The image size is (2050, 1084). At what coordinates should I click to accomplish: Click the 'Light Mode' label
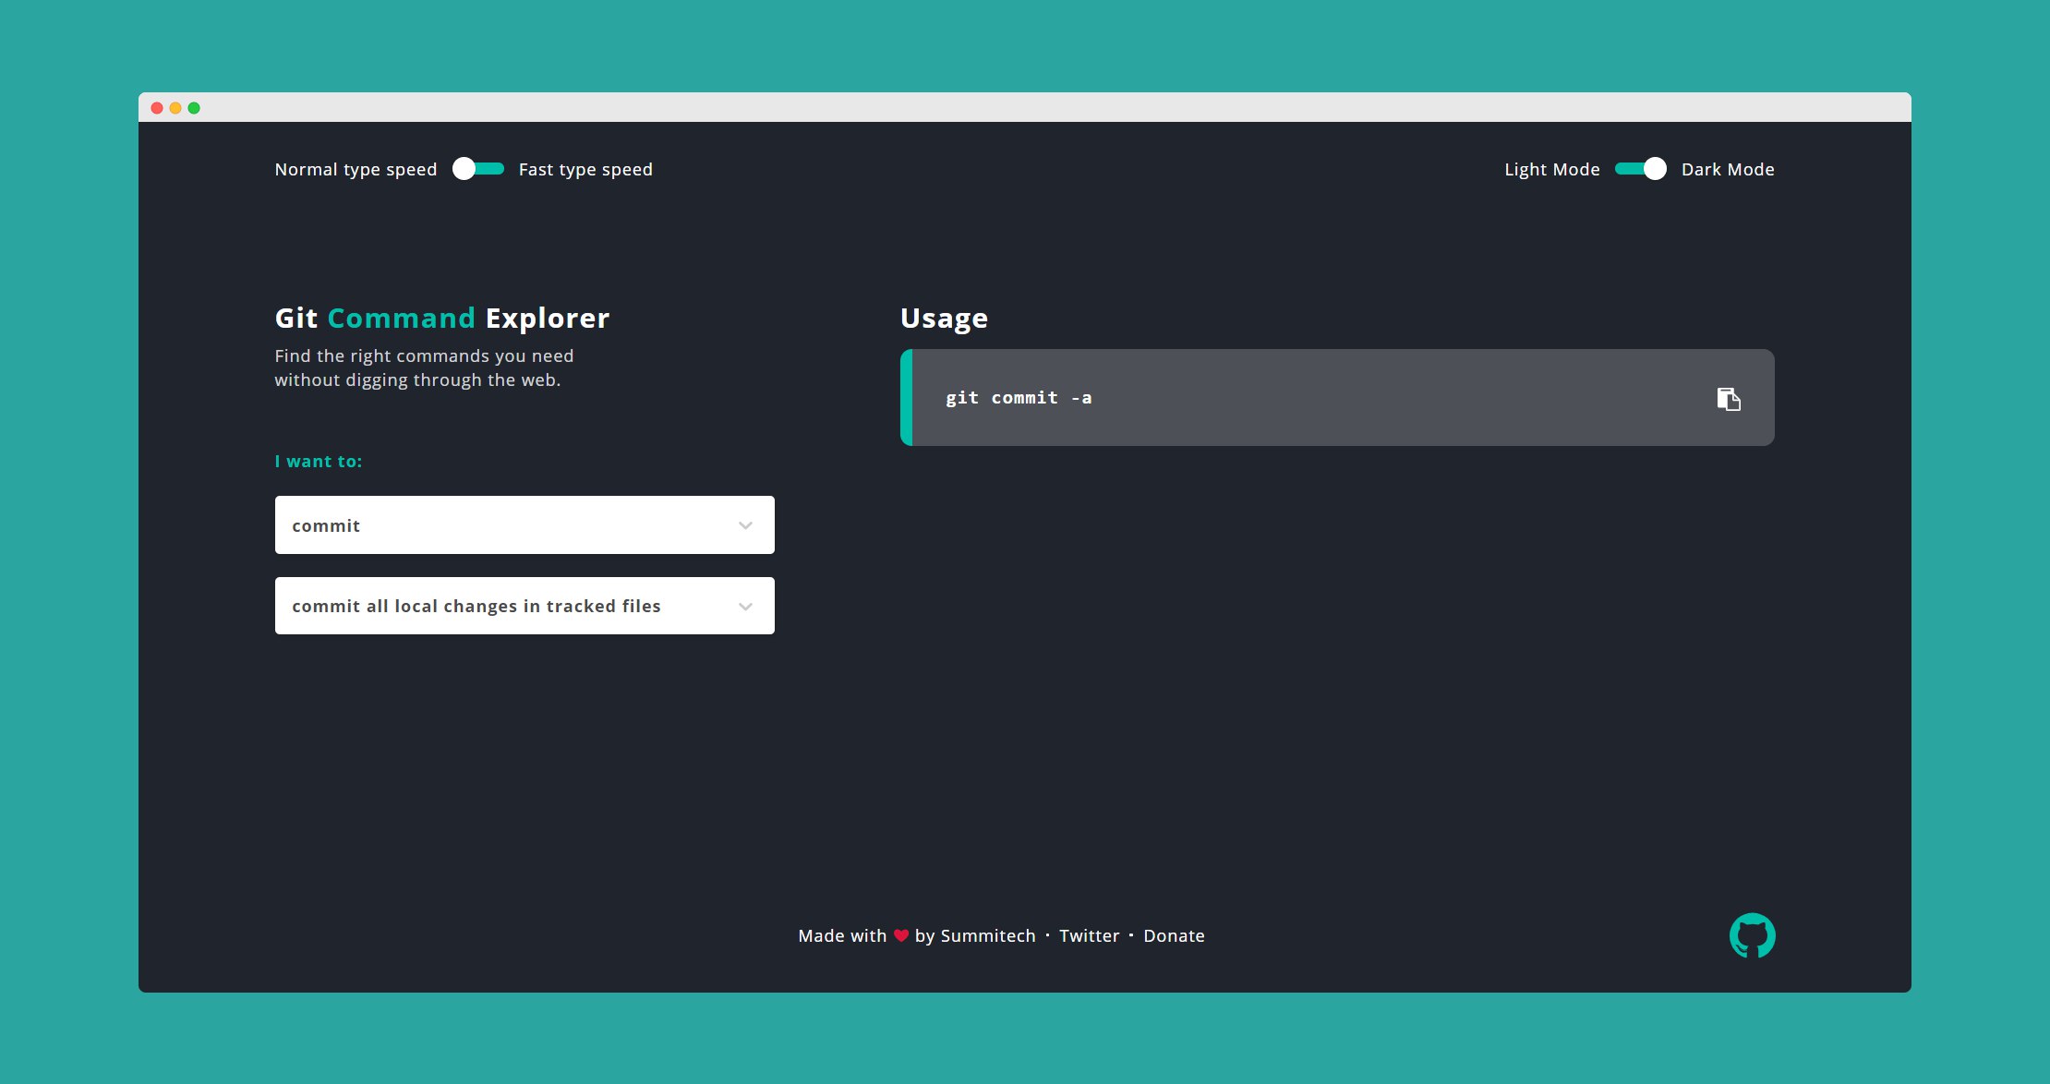click(x=1551, y=170)
